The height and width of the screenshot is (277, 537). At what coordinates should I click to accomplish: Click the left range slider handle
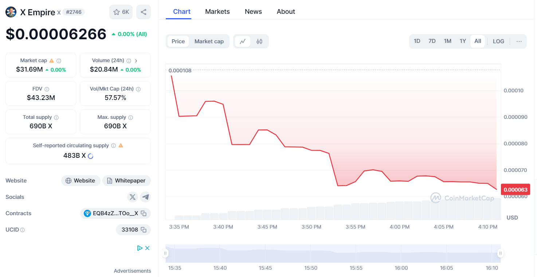tap(165, 253)
